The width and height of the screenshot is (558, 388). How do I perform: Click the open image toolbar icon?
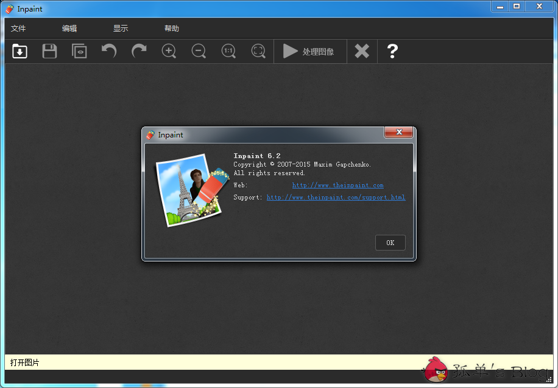(x=19, y=51)
